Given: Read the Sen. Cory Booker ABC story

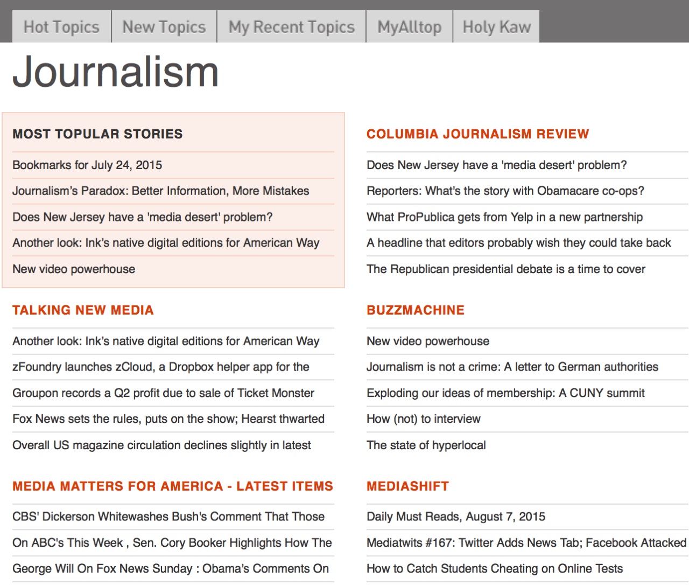Looking at the screenshot, I should [x=172, y=543].
